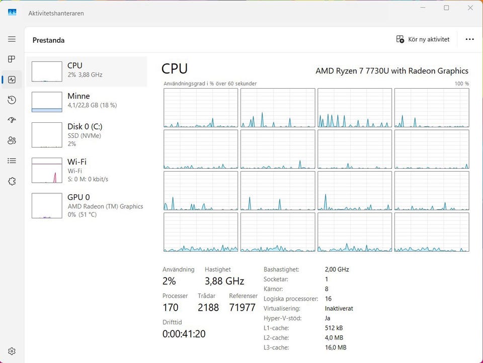Click the Prestanda page heading

[48, 40]
